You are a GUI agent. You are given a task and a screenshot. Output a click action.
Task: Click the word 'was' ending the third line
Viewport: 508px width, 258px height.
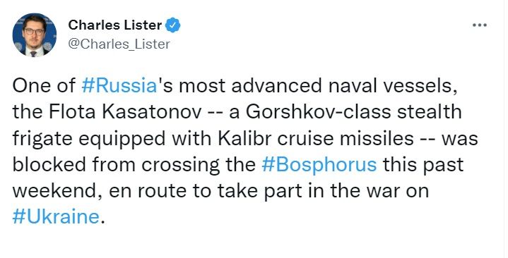461,139
